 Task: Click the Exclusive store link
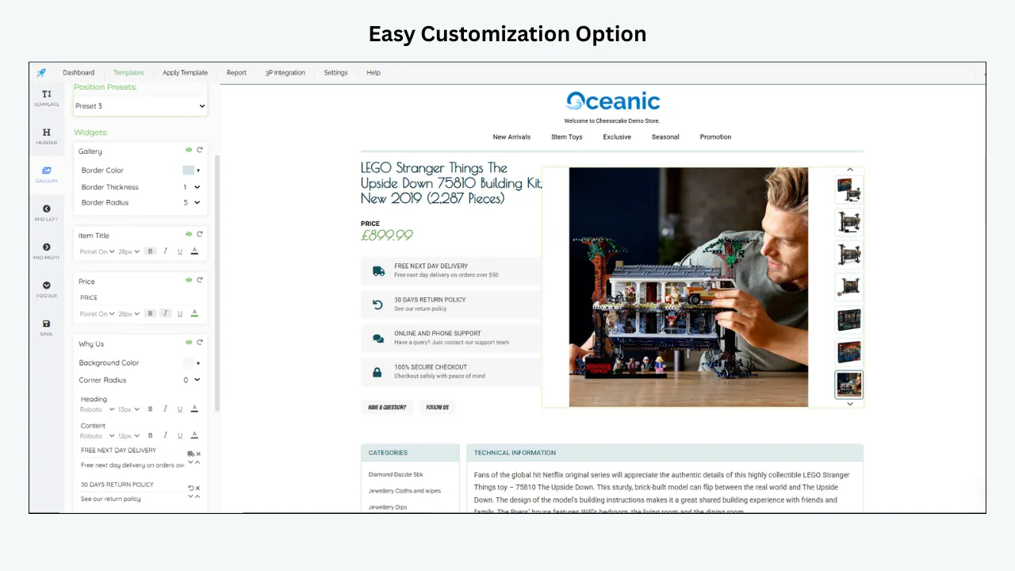617,137
